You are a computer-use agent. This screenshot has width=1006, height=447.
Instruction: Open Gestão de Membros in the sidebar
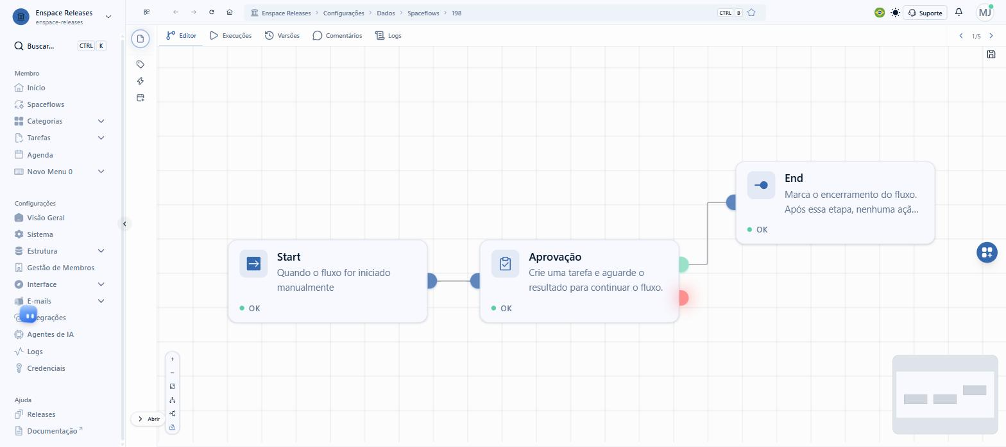click(60, 268)
